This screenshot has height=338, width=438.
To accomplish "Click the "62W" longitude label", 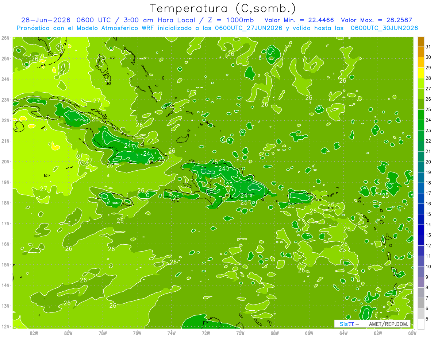I will pos(378,333).
